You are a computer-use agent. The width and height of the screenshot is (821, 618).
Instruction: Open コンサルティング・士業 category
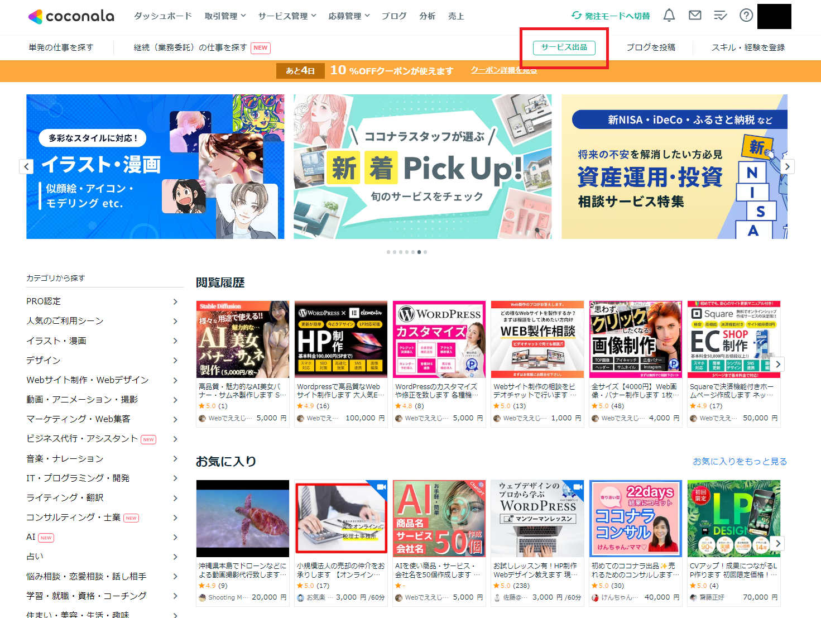point(74,518)
